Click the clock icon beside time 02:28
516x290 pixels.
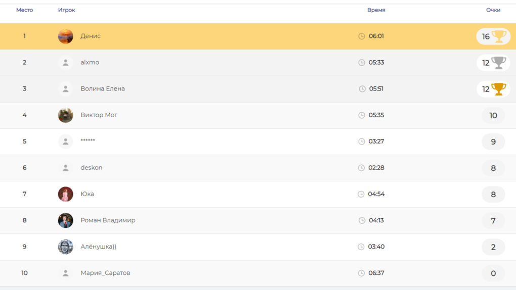pos(362,168)
